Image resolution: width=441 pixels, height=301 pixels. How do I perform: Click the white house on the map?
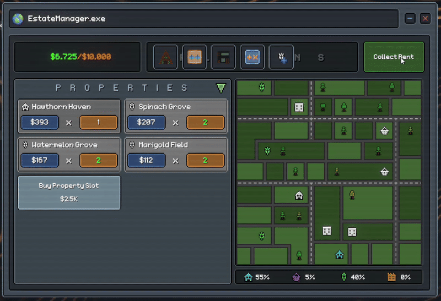tap(299, 195)
